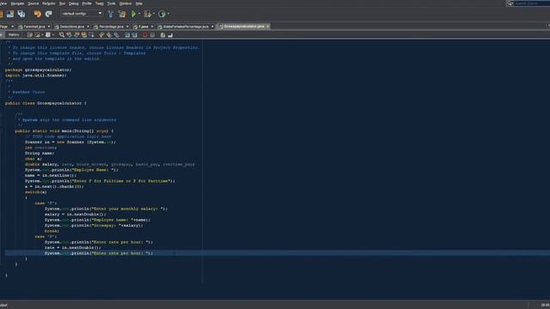Open the Team menu

click(100, 3)
